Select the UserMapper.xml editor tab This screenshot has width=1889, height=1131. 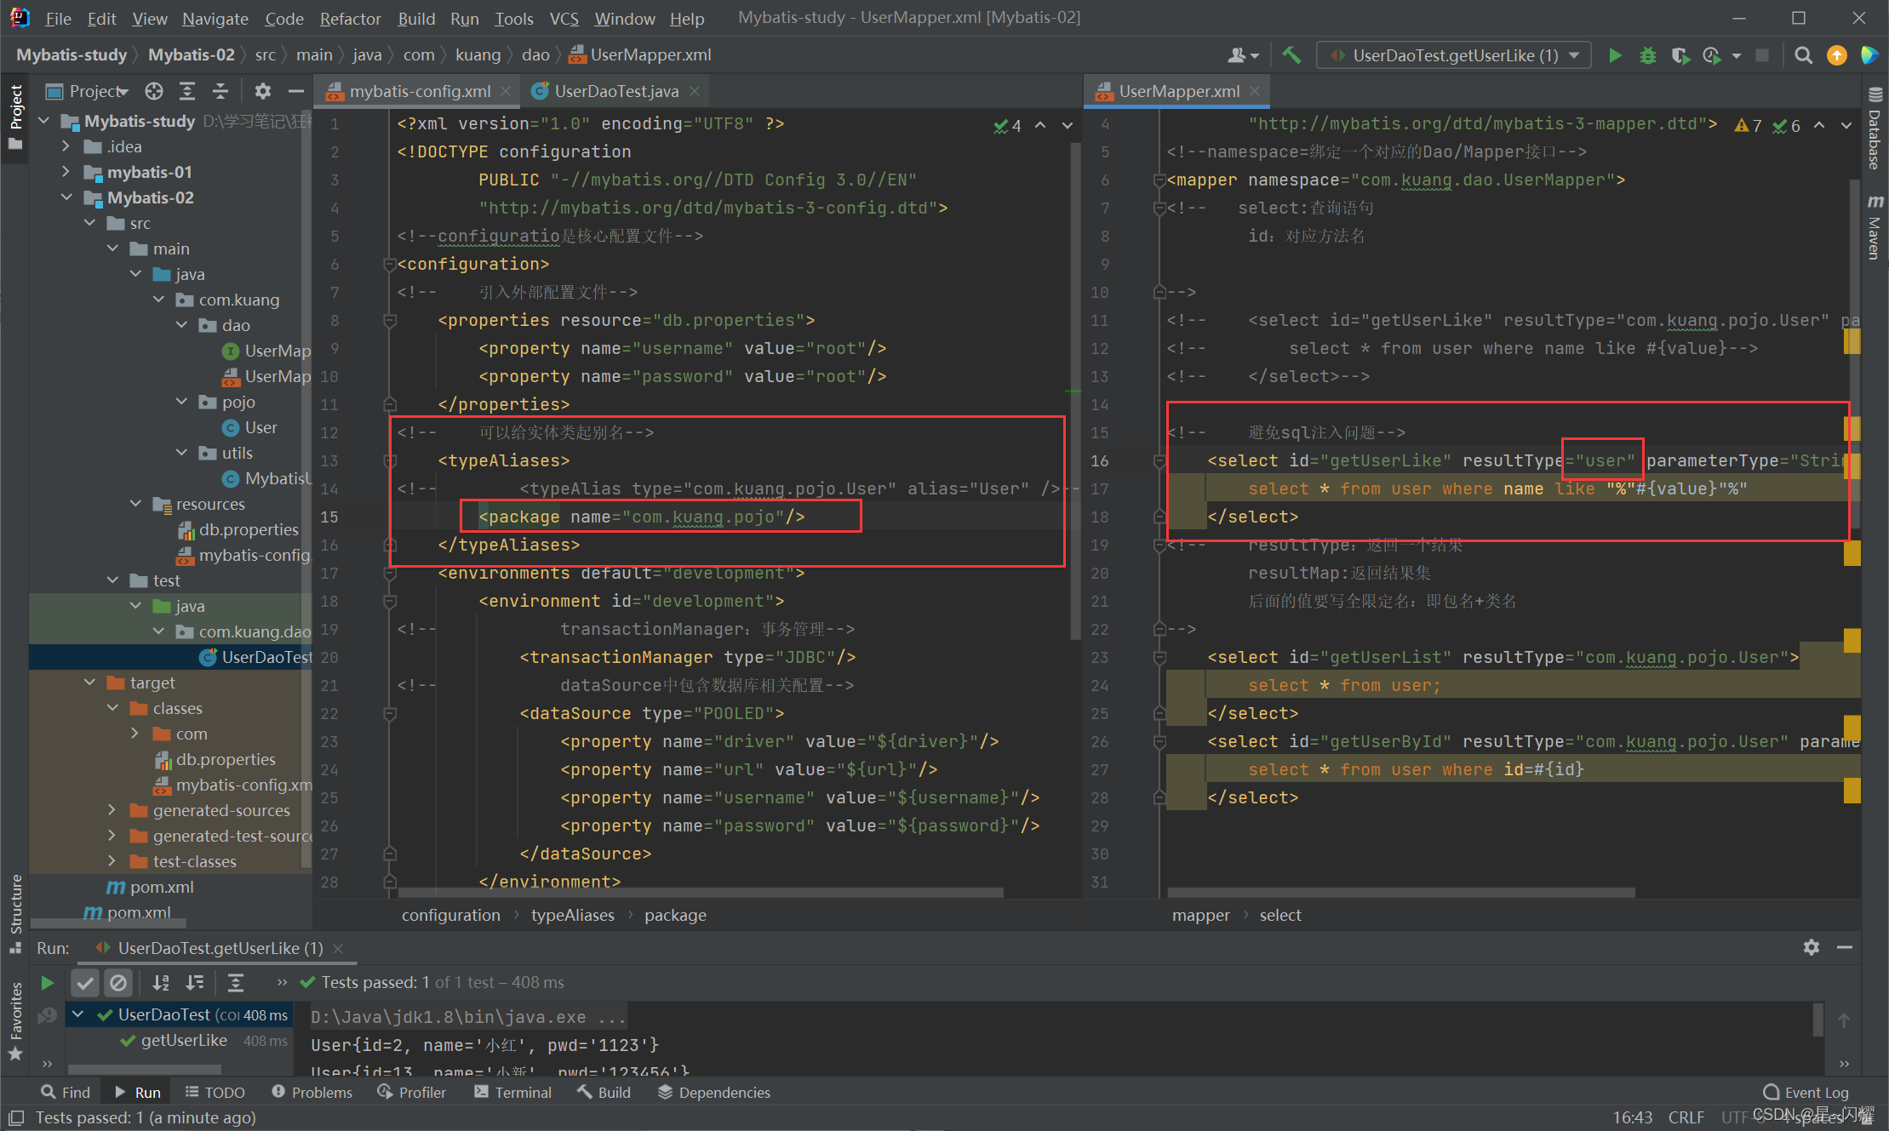tap(1179, 91)
